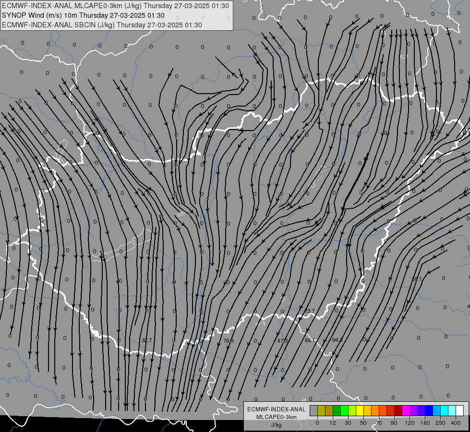
Task: Click the legend tick label 70
Action: click(379, 423)
